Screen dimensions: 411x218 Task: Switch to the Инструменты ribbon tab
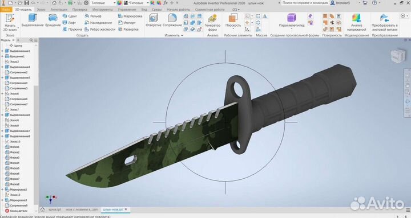[103, 10]
